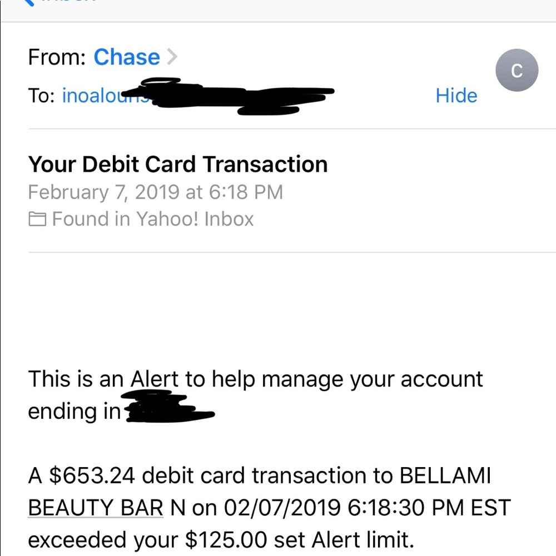Click the chevron next to Chase
This screenshot has height=556, width=556.
click(x=172, y=57)
